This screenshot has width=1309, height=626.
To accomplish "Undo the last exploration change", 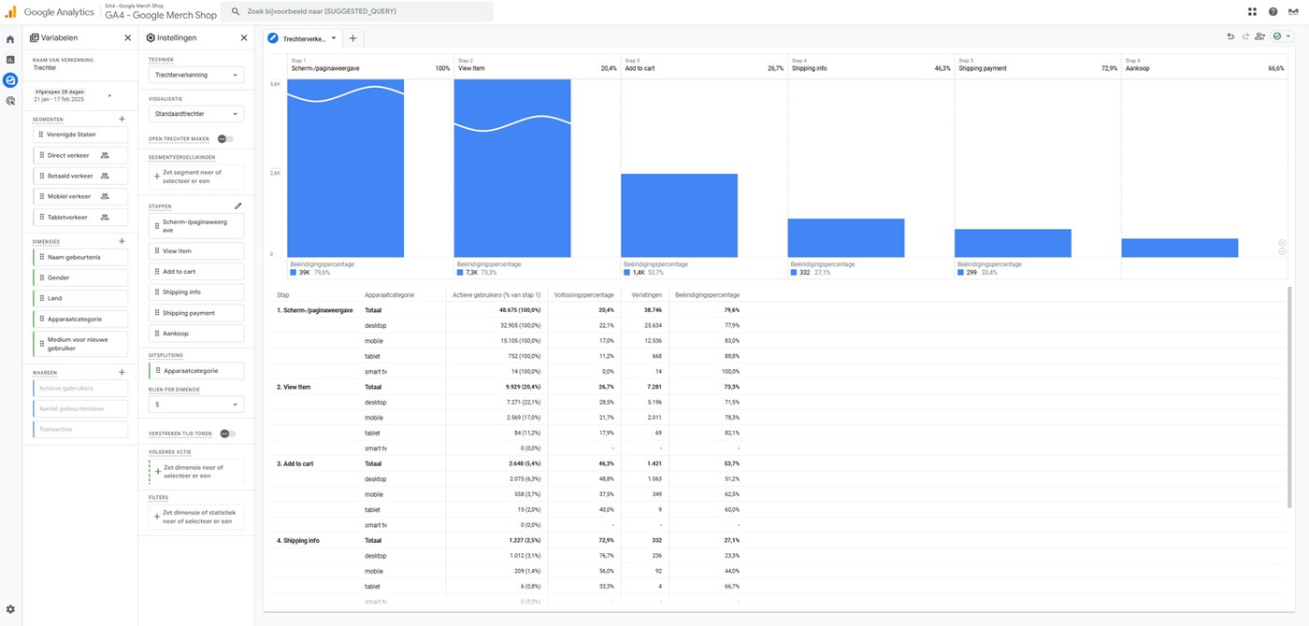I will (x=1230, y=36).
